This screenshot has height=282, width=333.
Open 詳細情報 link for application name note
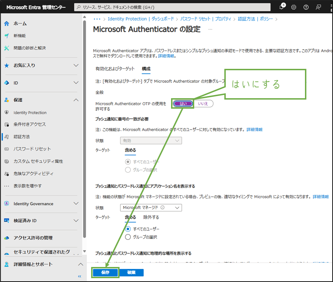(321, 197)
